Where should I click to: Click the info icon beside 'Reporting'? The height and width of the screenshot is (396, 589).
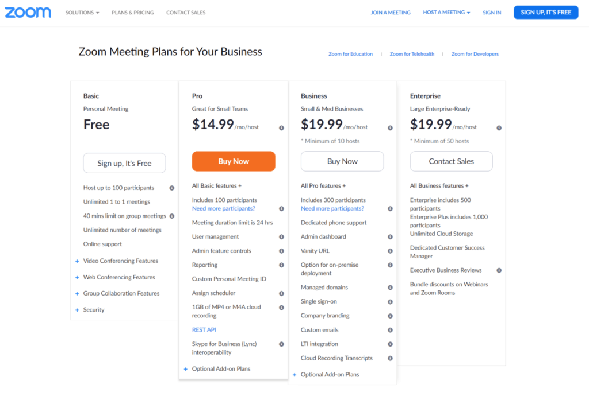[281, 265]
